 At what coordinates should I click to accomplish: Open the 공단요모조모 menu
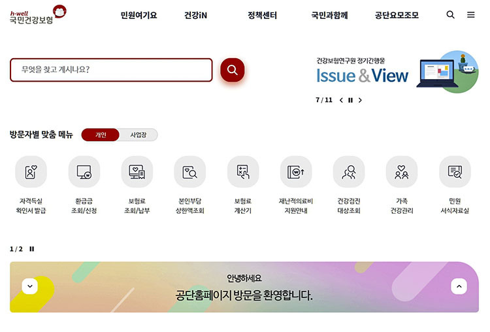pos(397,15)
